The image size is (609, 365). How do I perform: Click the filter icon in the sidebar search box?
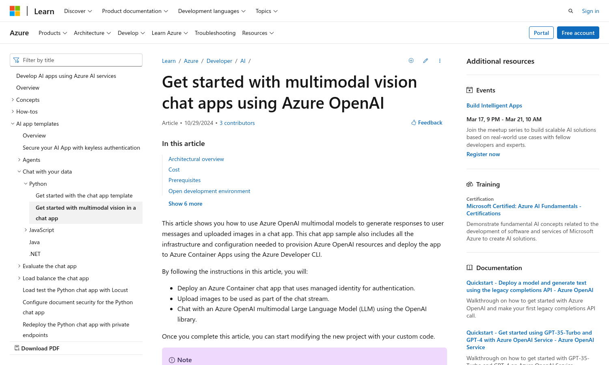point(16,60)
